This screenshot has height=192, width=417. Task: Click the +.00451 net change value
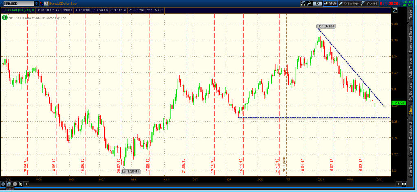pos(407,2)
